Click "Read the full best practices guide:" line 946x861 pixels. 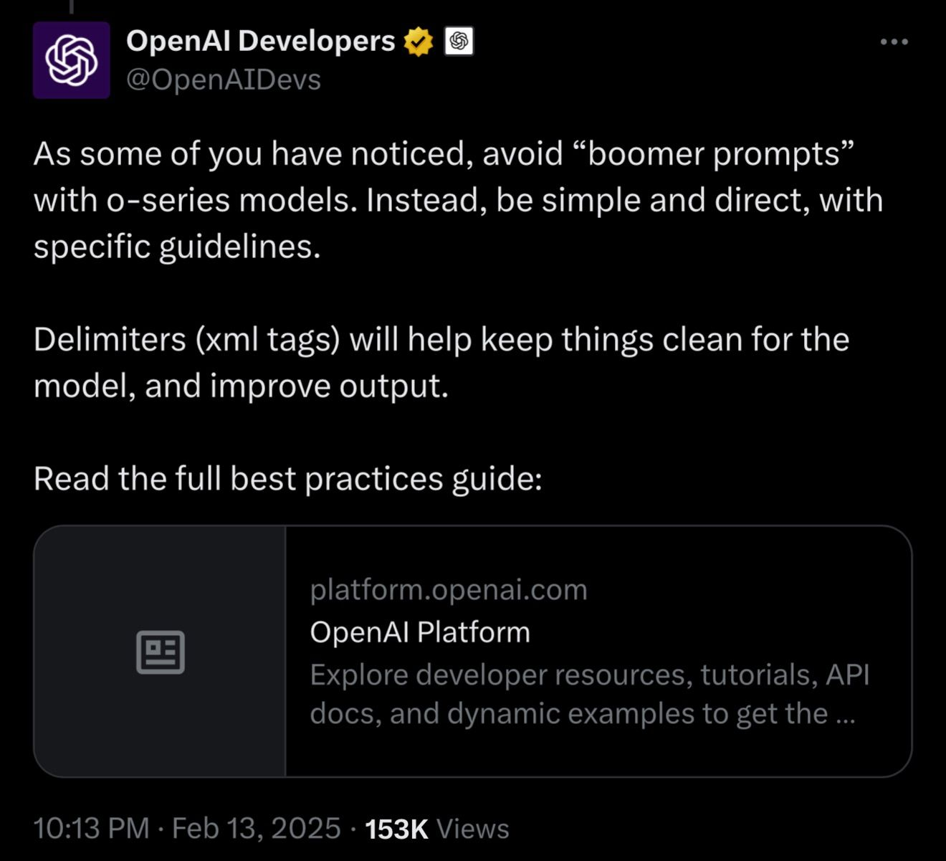coord(287,478)
